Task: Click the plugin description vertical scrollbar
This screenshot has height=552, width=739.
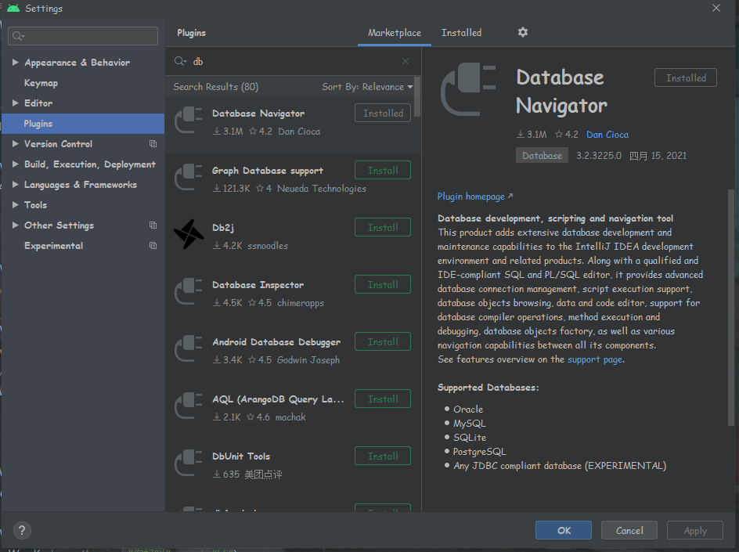Action: tap(731, 308)
